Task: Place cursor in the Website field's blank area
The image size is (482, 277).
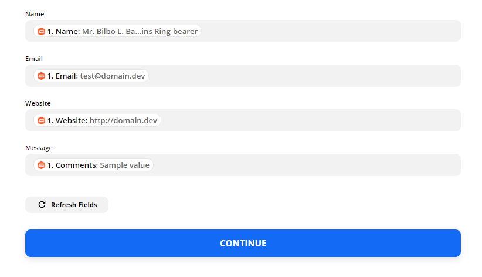Action: click(x=311, y=120)
